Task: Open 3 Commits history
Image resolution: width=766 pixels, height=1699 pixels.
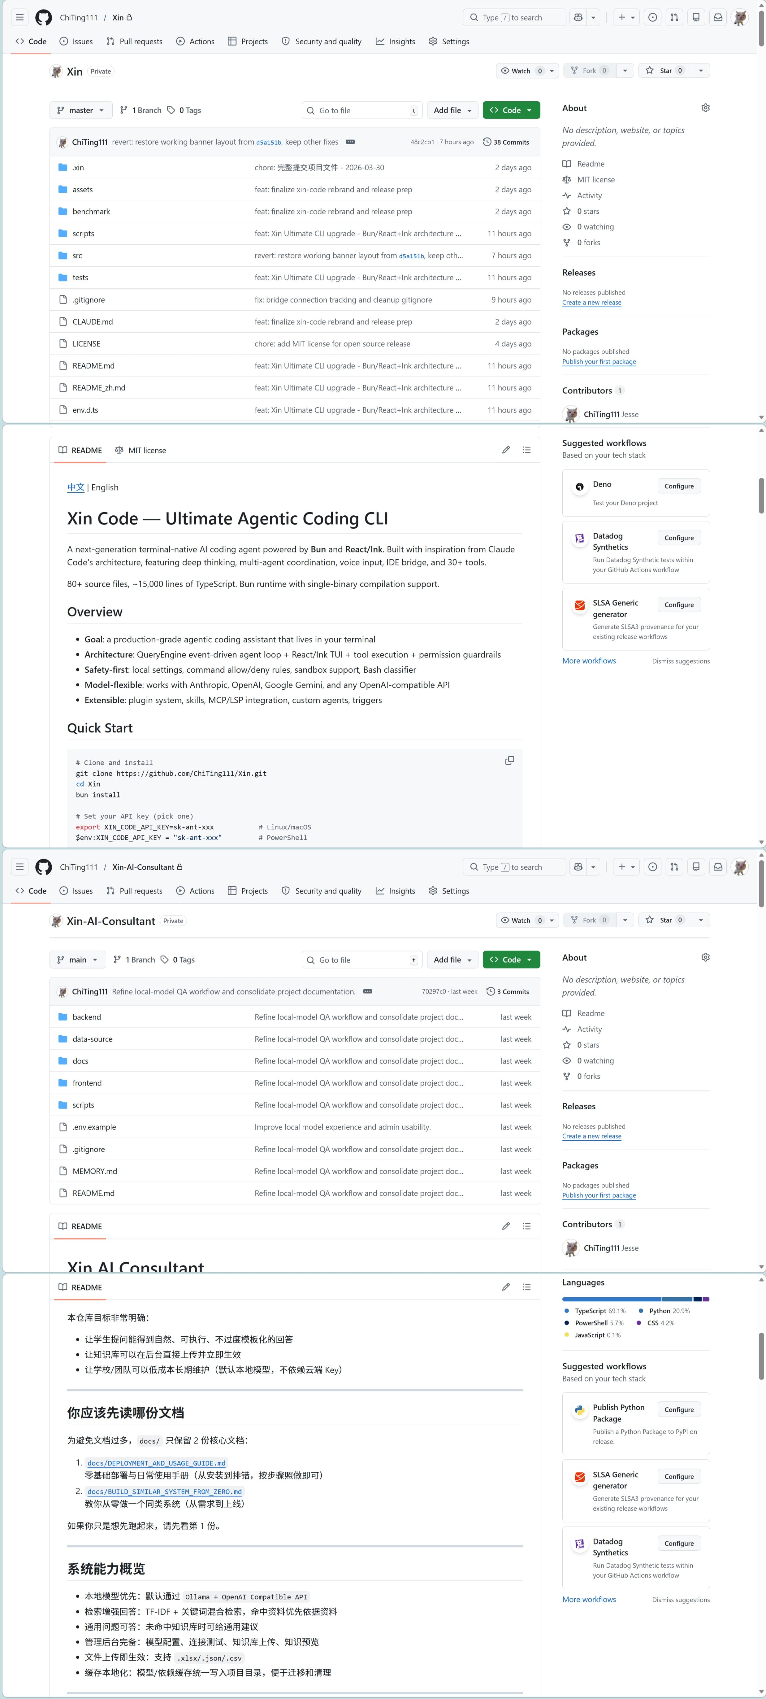Action: tap(508, 991)
